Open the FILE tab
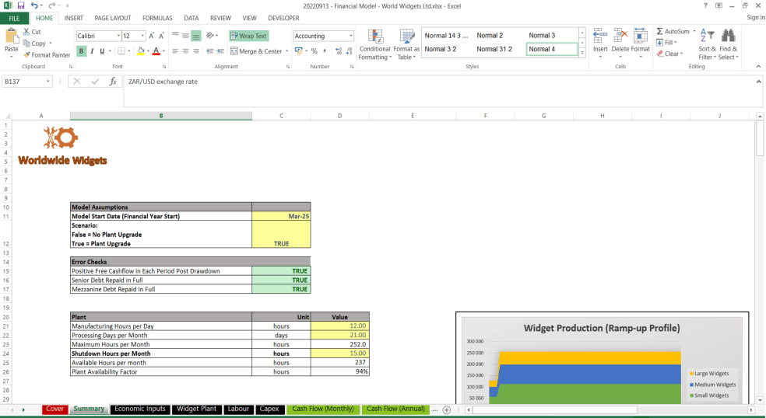The height and width of the screenshot is (418, 766). (x=14, y=18)
